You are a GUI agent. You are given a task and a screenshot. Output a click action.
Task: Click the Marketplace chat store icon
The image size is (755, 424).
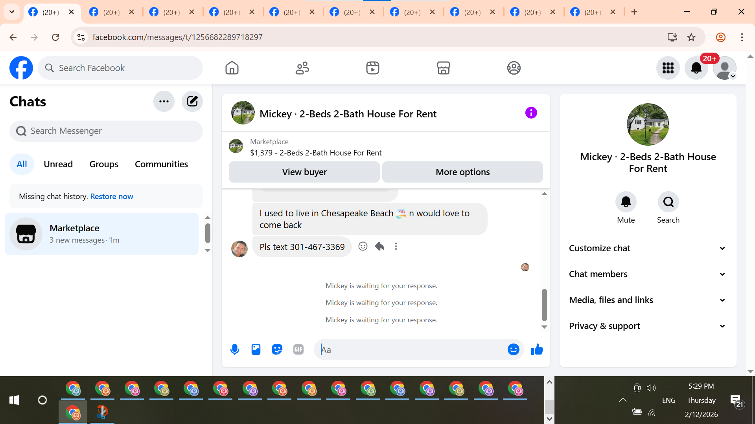(x=26, y=234)
